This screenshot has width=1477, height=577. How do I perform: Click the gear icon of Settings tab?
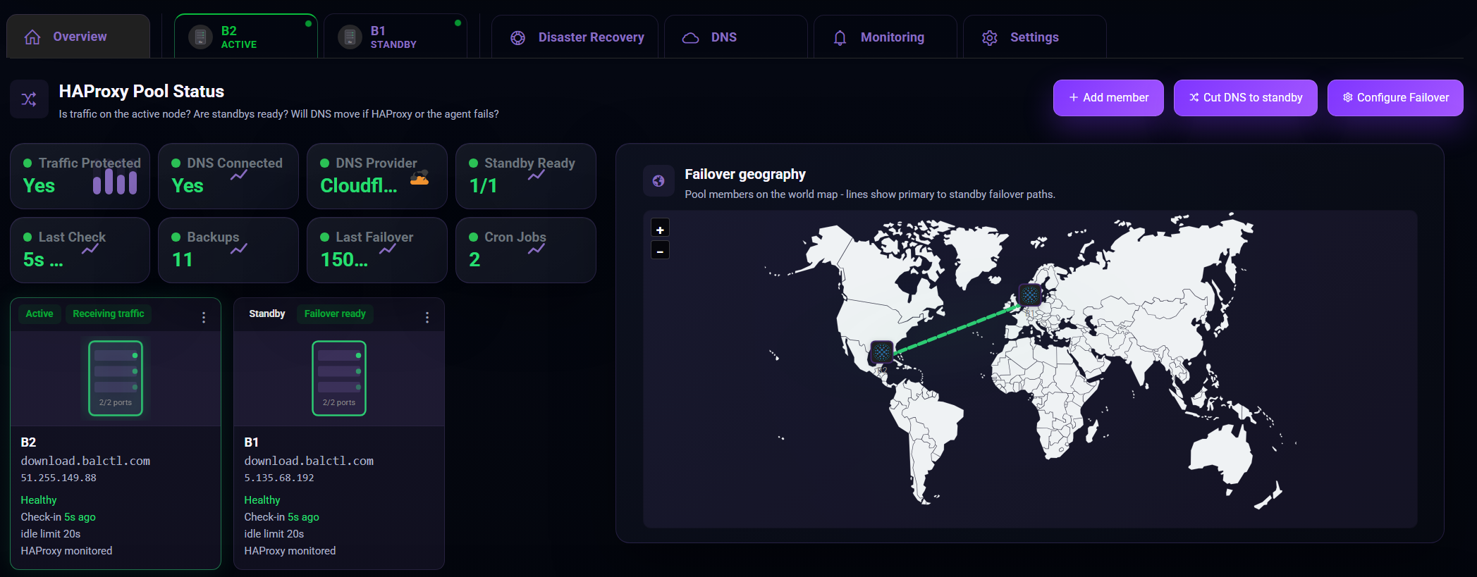click(x=990, y=38)
